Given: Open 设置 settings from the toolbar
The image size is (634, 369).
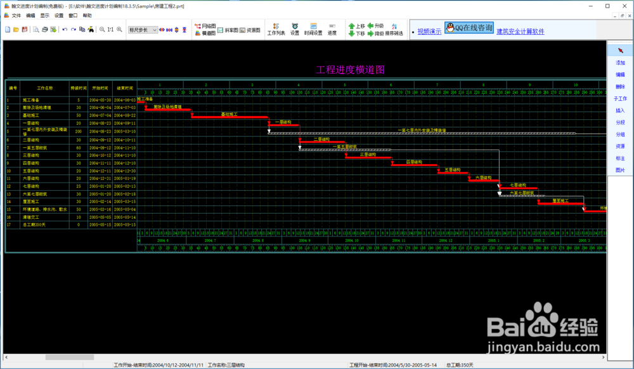Looking at the screenshot, I should [x=295, y=30].
